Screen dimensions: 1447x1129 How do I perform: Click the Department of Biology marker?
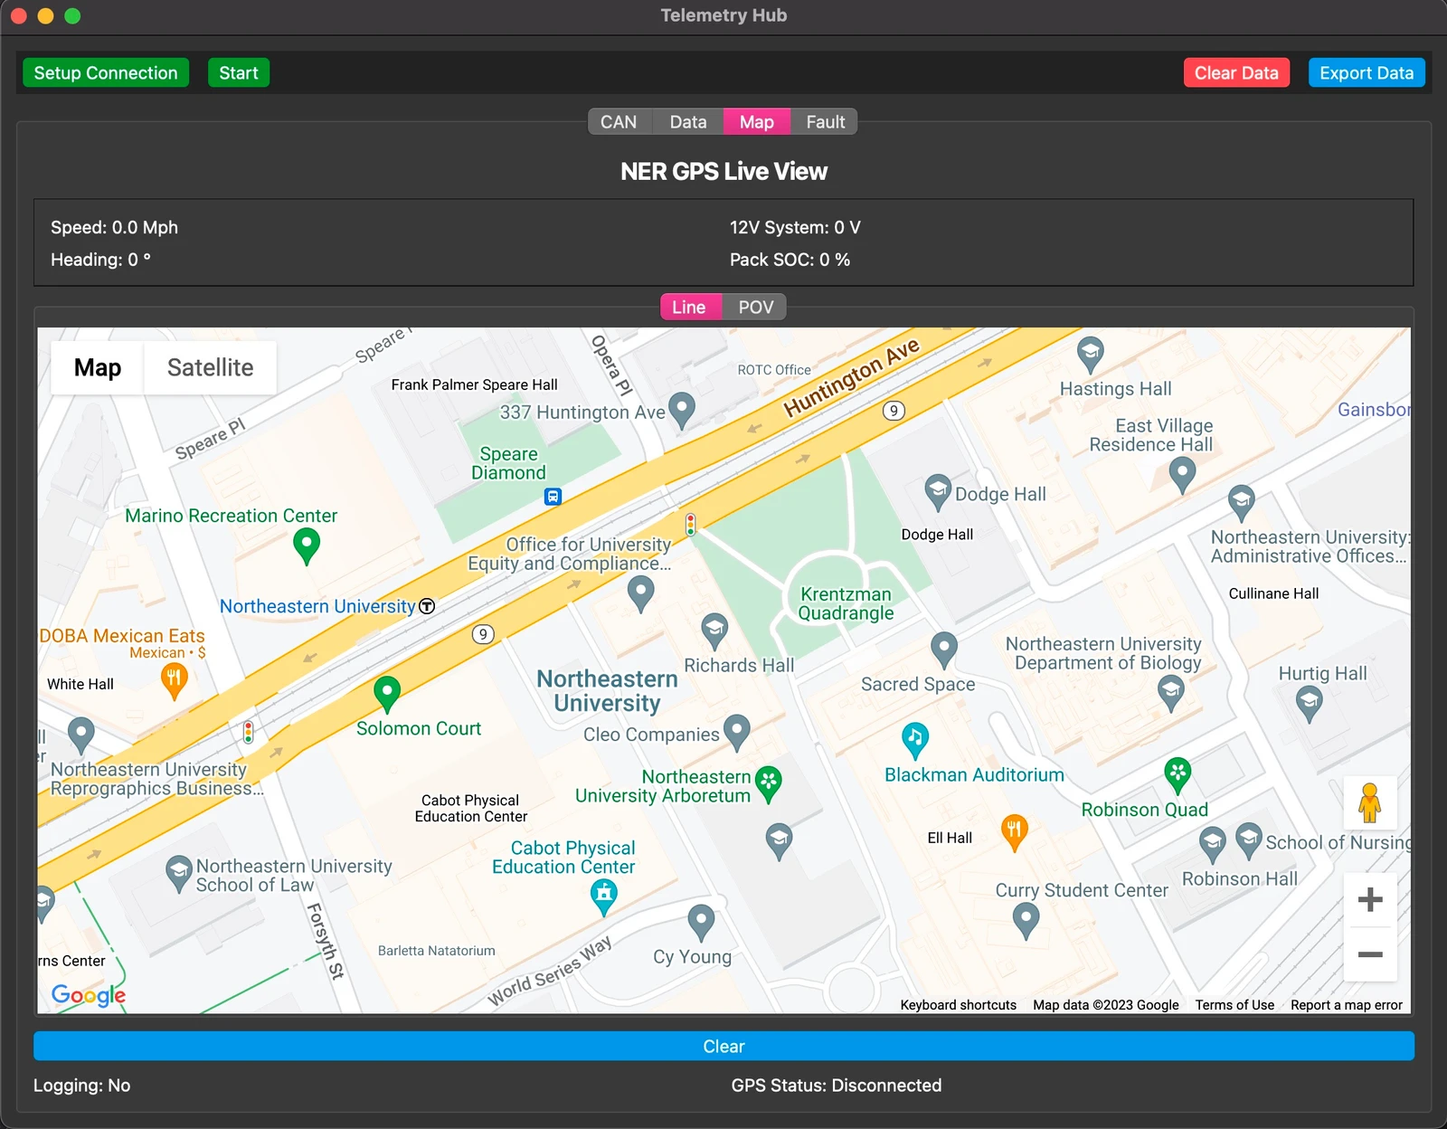1171,693
